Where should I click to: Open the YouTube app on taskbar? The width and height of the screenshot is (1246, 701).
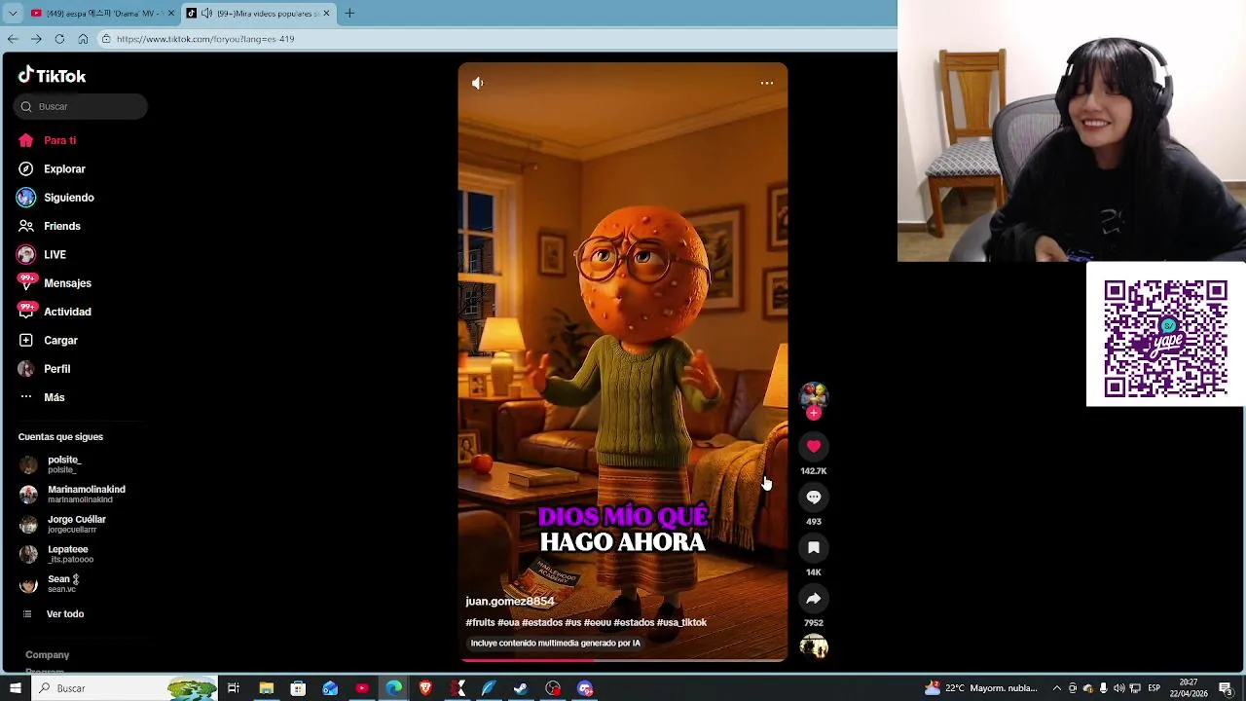tap(362, 688)
